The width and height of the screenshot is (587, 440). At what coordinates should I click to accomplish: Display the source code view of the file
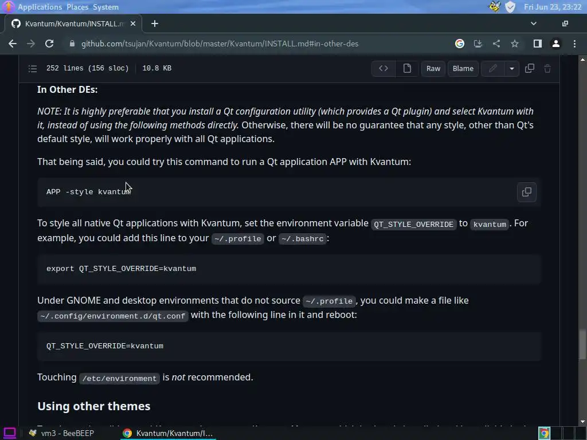(383, 69)
